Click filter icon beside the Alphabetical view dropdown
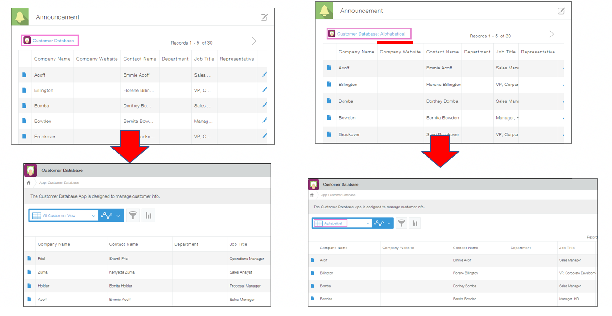The width and height of the screenshot is (612, 316). [x=401, y=223]
